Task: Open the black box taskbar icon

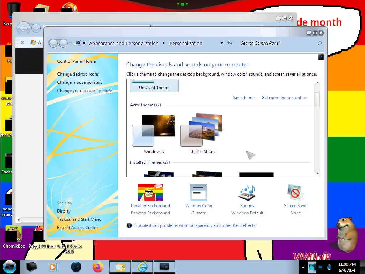Action: tap(32, 267)
